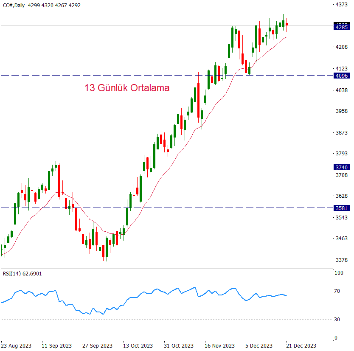Click the 3543 price axis value

(342, 218)
